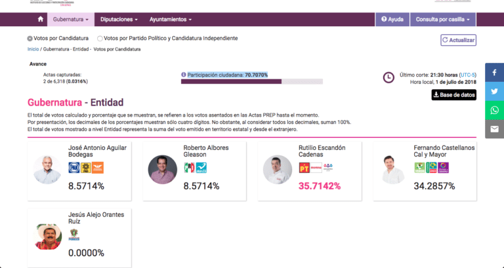504x268 pixels.
Task: Click the PT party logo under Rutilio Escandón
Action: (304, 168)
